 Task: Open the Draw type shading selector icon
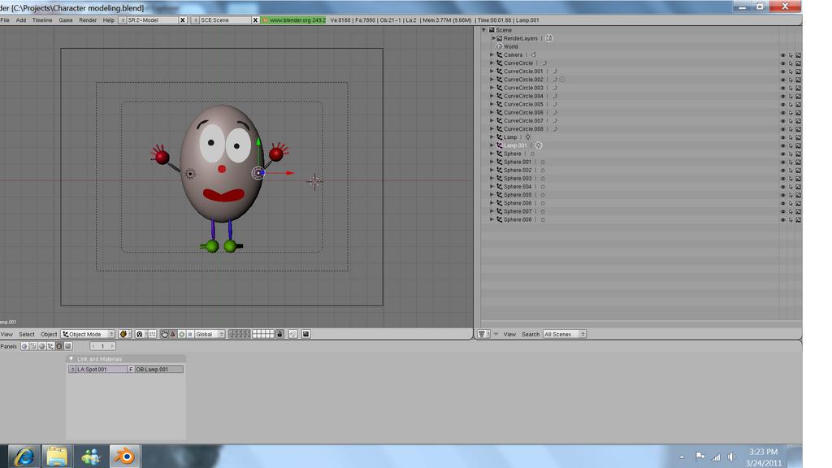point(123,334)
